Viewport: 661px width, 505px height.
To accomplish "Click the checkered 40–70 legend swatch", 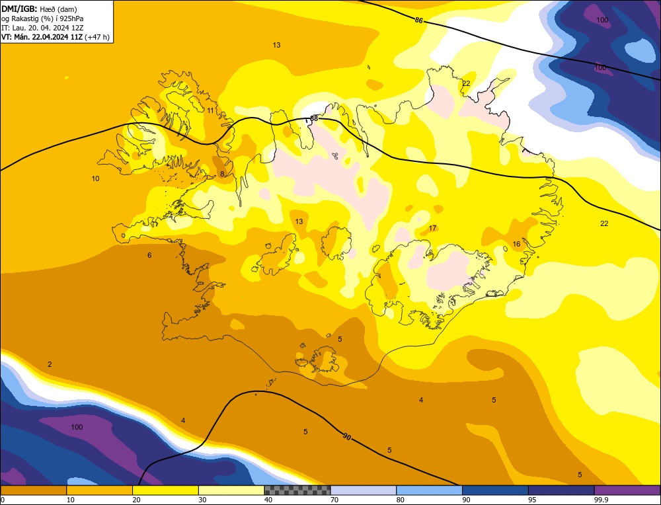I will 297,490.
